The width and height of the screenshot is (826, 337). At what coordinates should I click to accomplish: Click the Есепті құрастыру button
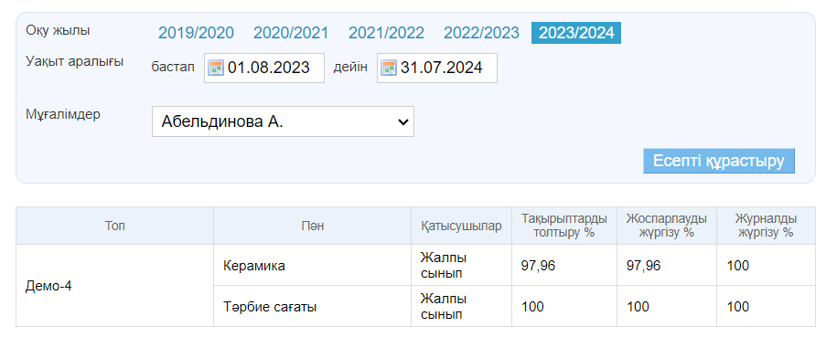point(719,161)
